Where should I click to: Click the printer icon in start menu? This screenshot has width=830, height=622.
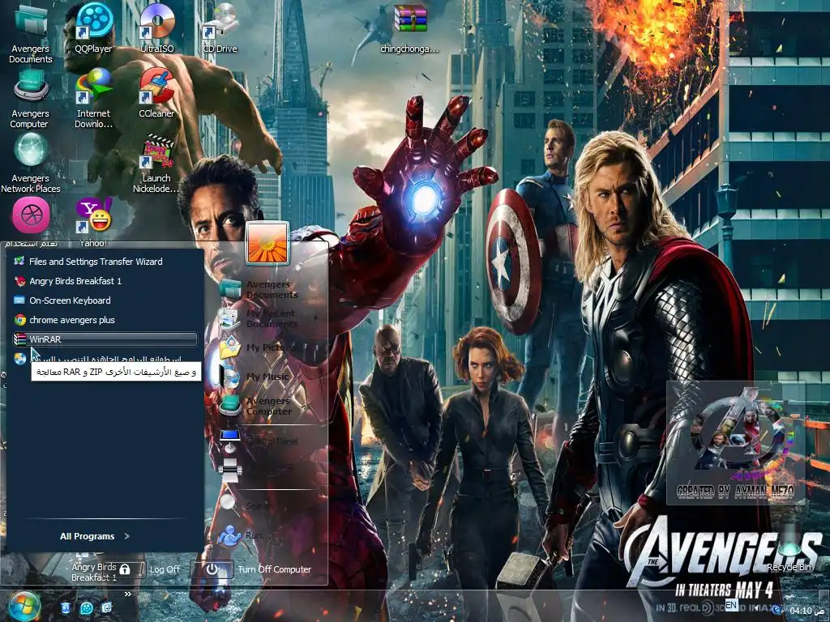[230, 470]
